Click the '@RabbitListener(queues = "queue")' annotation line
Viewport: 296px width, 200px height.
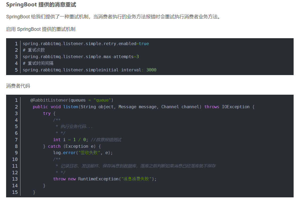point(72,100)
